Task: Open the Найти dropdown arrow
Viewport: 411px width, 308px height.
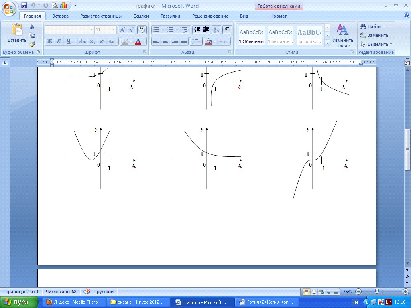Action: coord(384,26)
